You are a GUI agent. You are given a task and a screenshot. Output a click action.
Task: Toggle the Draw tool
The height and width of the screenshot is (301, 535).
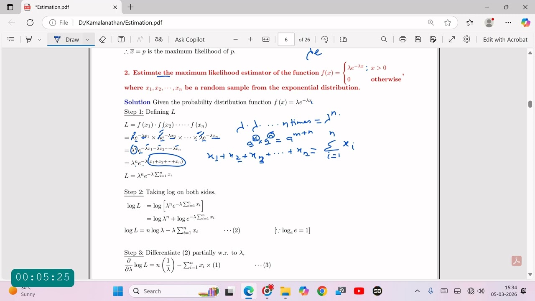[x=66, y=39]
